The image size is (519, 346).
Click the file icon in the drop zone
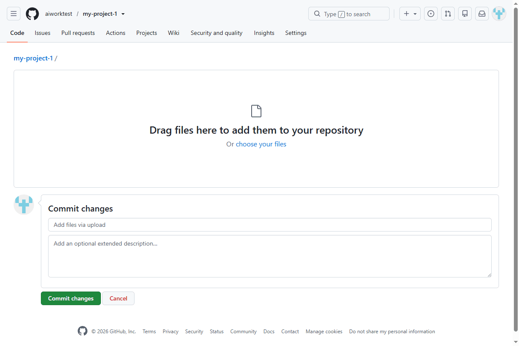256,111
